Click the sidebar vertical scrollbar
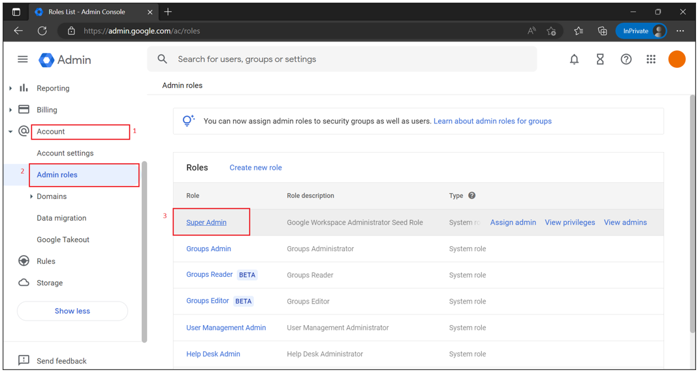 coord(144,252)
